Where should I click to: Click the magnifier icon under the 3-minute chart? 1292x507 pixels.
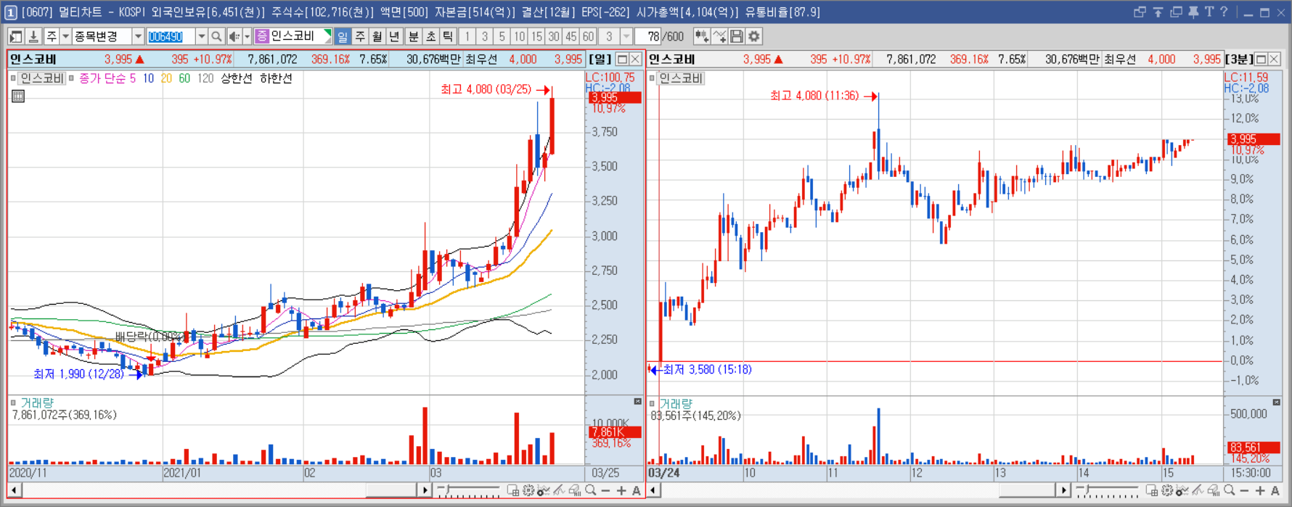[1229, 491]
